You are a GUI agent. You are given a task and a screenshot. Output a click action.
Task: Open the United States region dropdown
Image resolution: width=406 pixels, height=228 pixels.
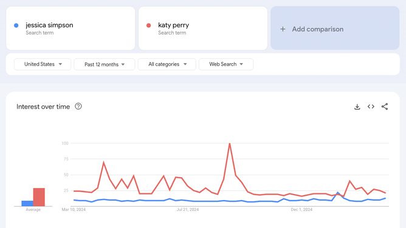(x=43, y=64)
